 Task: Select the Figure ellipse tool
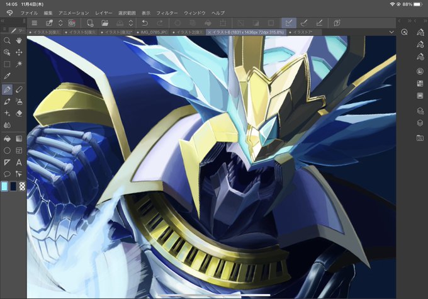(7, 150)
